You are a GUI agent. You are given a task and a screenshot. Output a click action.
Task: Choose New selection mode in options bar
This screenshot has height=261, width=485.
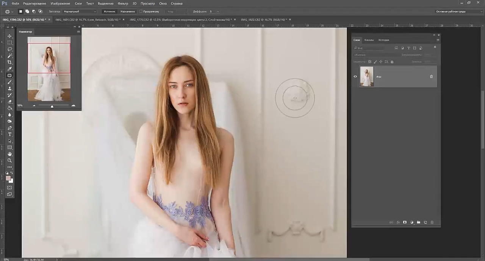click(x=21, y=11)
